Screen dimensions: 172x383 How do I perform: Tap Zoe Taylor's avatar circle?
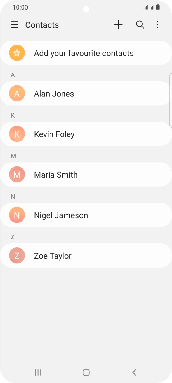pyautogui.click(x=17, y=255)
